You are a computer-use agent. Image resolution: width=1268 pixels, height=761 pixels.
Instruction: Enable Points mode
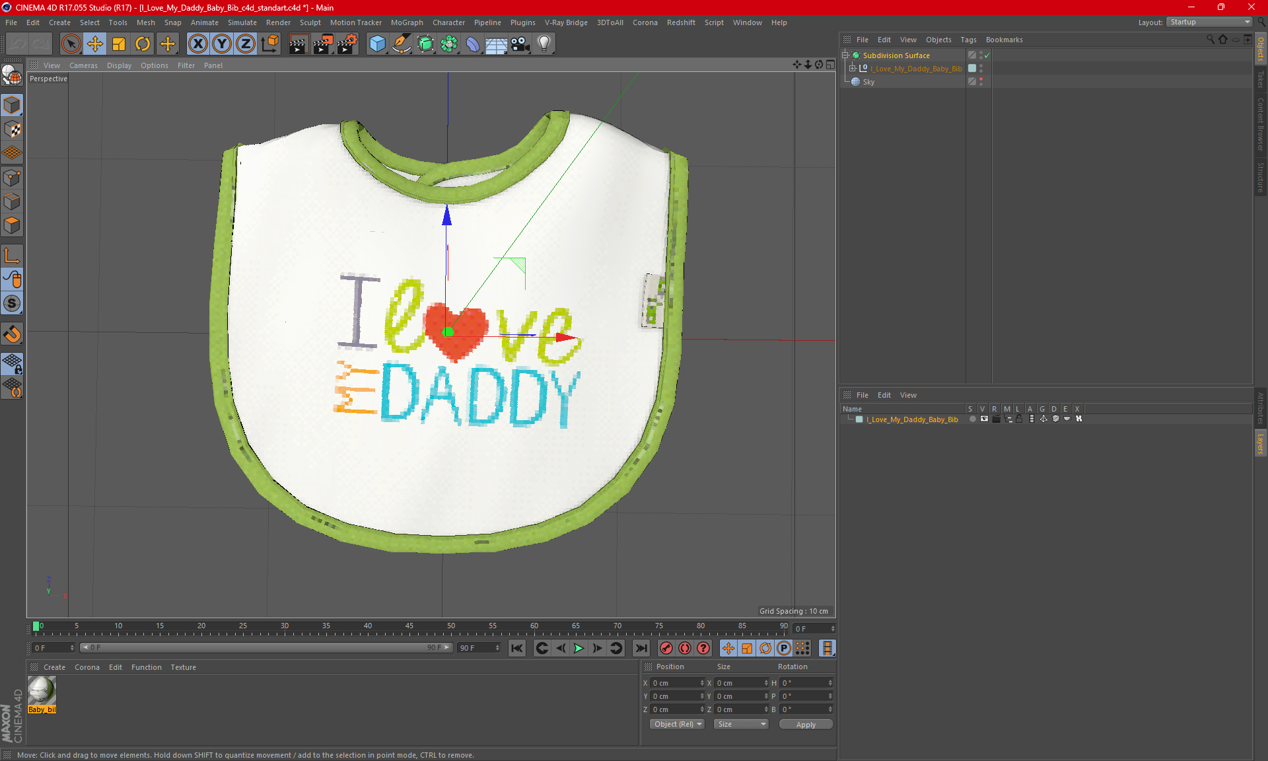point(12,178)
